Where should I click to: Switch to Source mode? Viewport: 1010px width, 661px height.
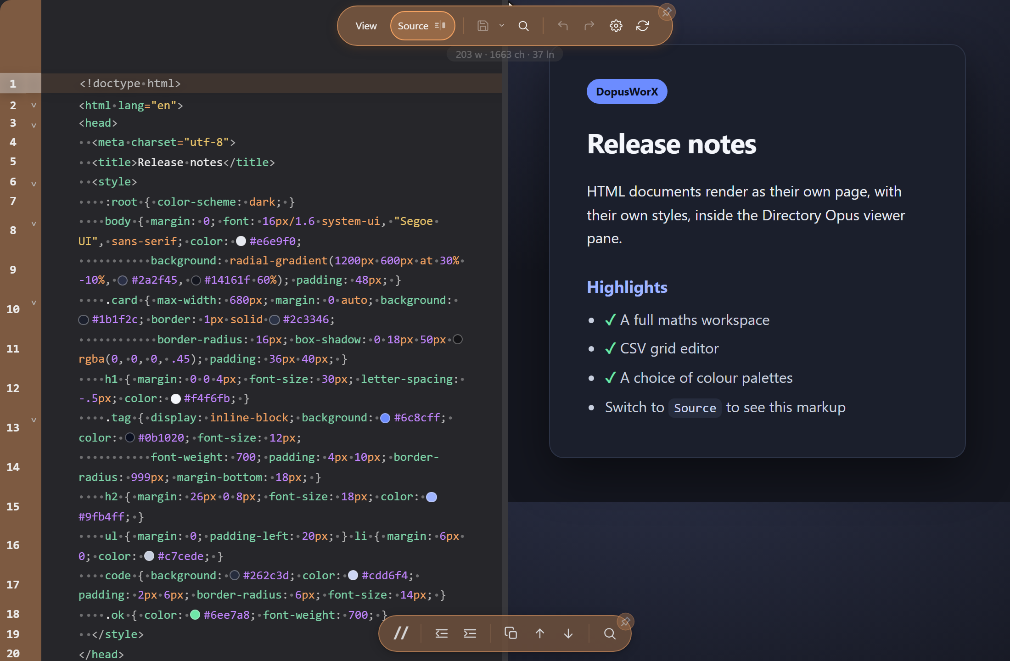tap(422, 26)
